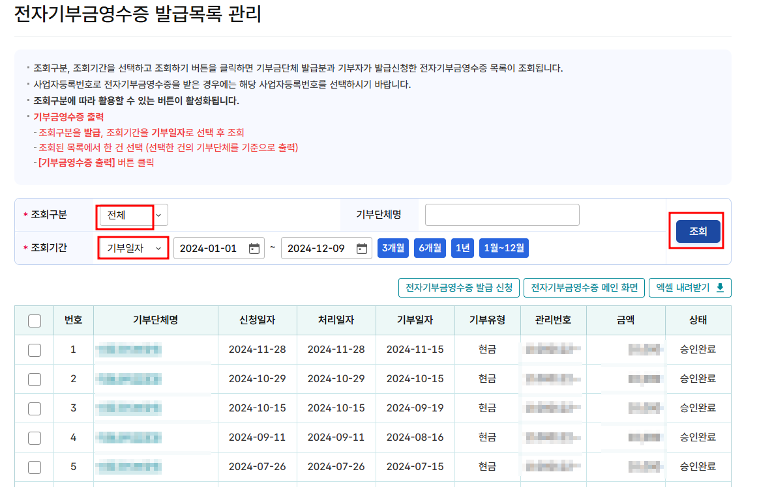Viewport: 772px width, 487px height.
Task: Open calendar picker for start date 2024-01-01
Action: [254, 249]
